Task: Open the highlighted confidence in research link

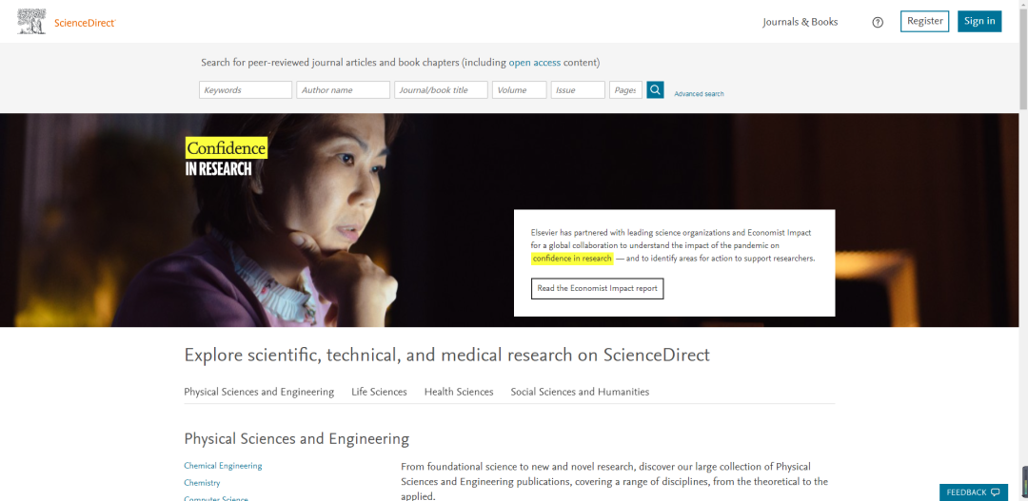Action: coord(572,259)
